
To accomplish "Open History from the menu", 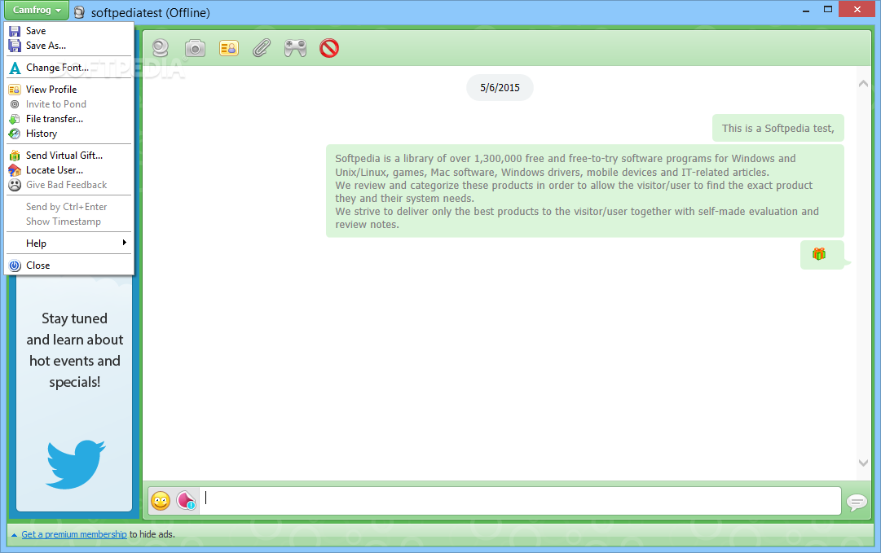I will (68, 134).
